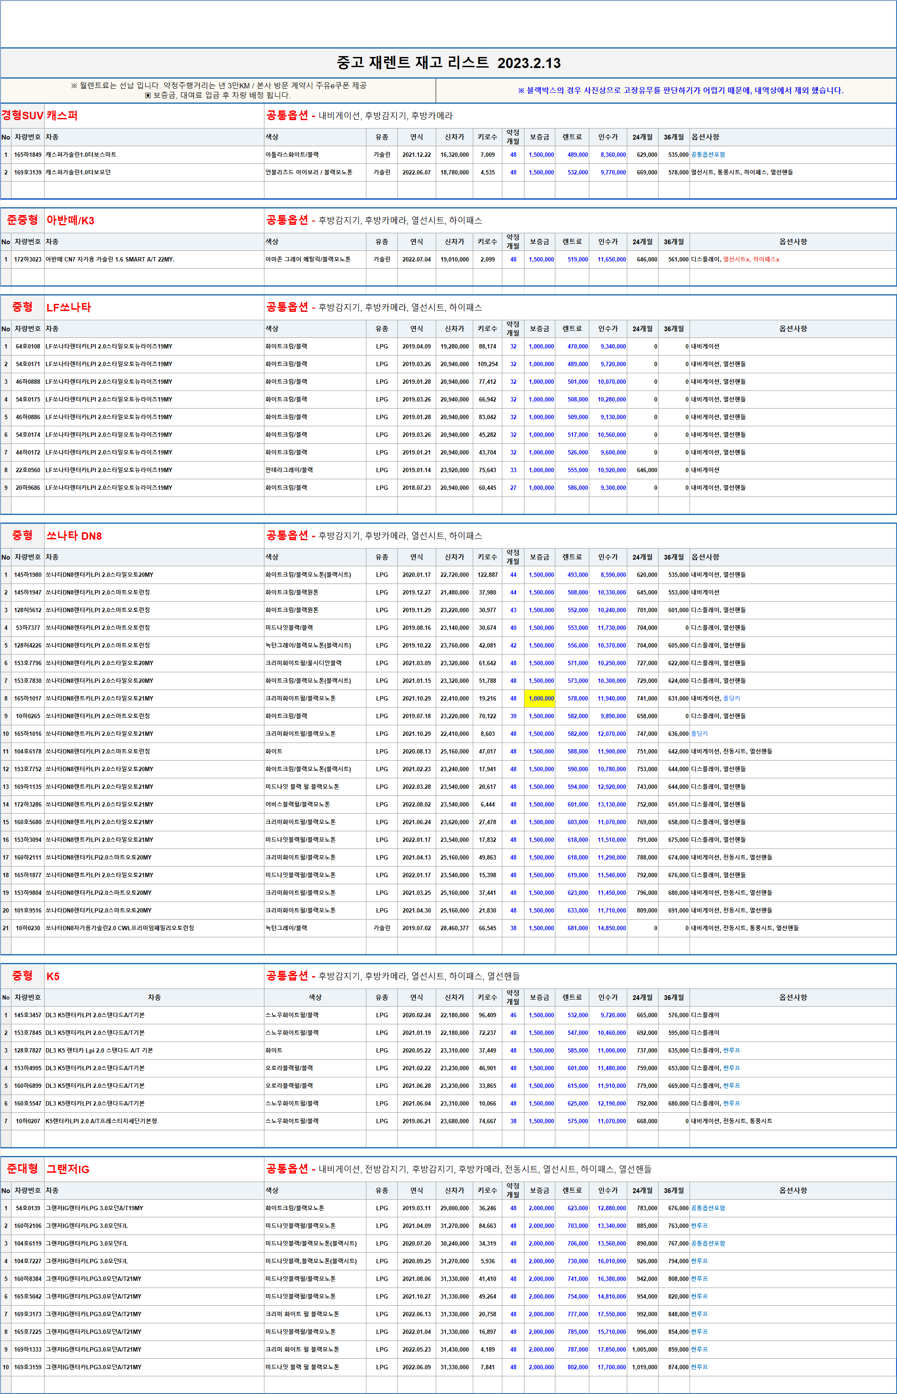Viewport: 897px width, 1394px height.
Task: Select the model-year date 2022.08.02
Action: (416, 804)
